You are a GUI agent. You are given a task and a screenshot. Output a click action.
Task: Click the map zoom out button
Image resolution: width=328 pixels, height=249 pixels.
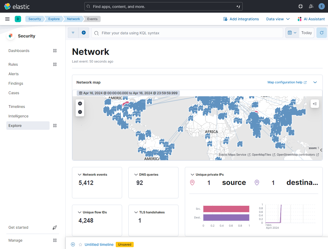[x=80, y=112]
